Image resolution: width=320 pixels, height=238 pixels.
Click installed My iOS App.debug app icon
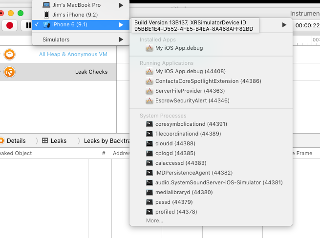149,48
